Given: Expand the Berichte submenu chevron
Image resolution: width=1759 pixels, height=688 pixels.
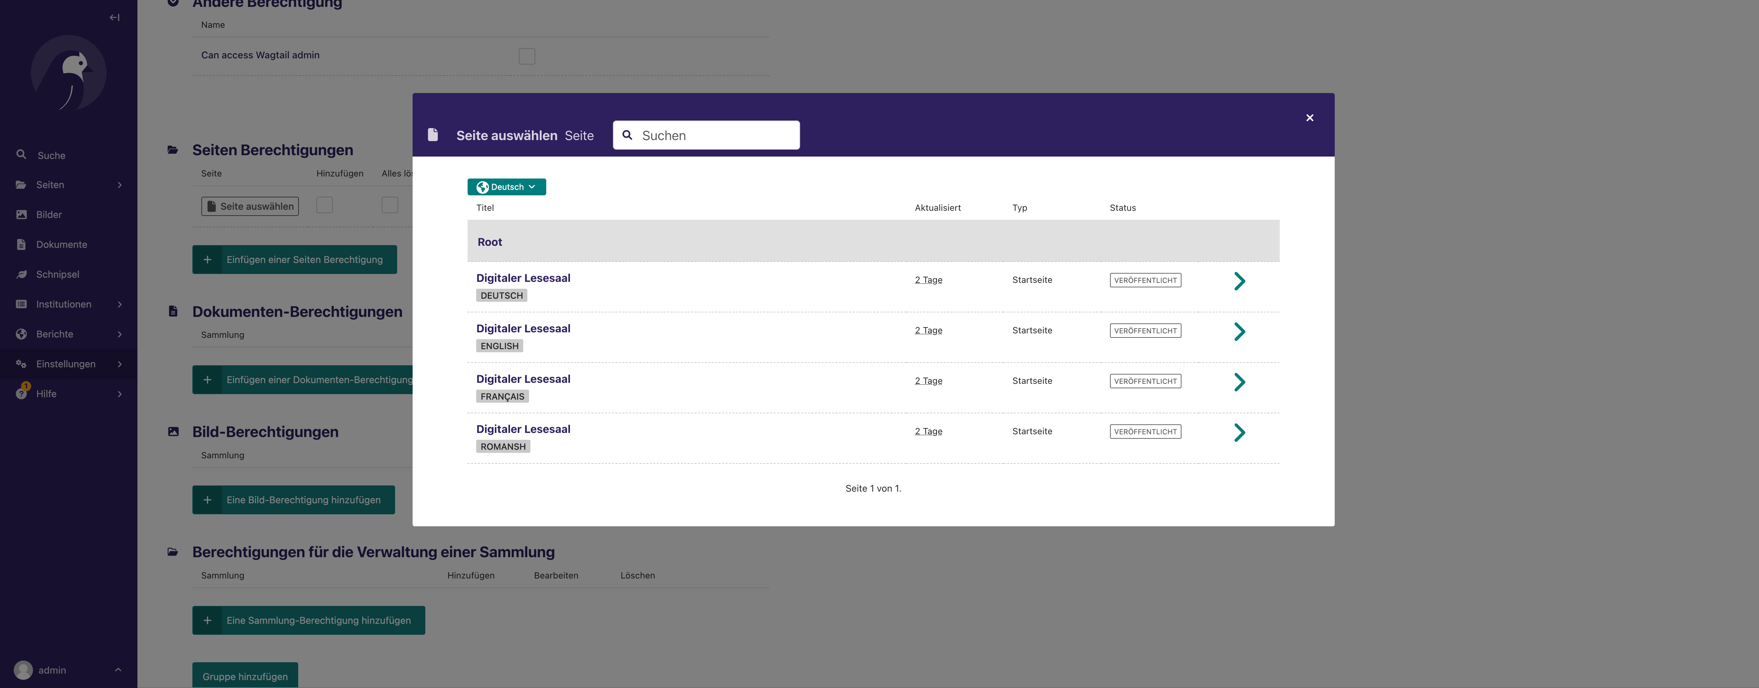Looking at the screenshot, I should [x=120, y=334].
